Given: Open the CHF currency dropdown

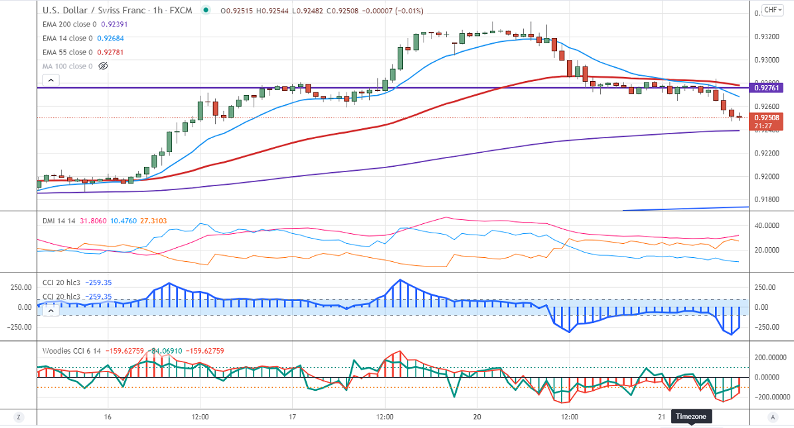Looking at the screenshot, I should coord(773,9).
